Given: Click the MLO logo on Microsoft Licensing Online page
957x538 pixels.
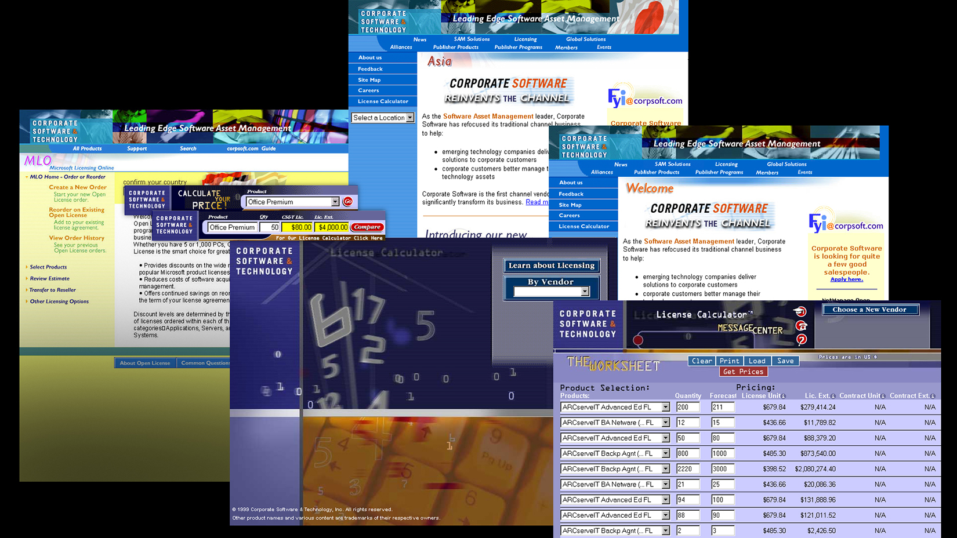Looking at the screenshot, I should pos(38,161).
